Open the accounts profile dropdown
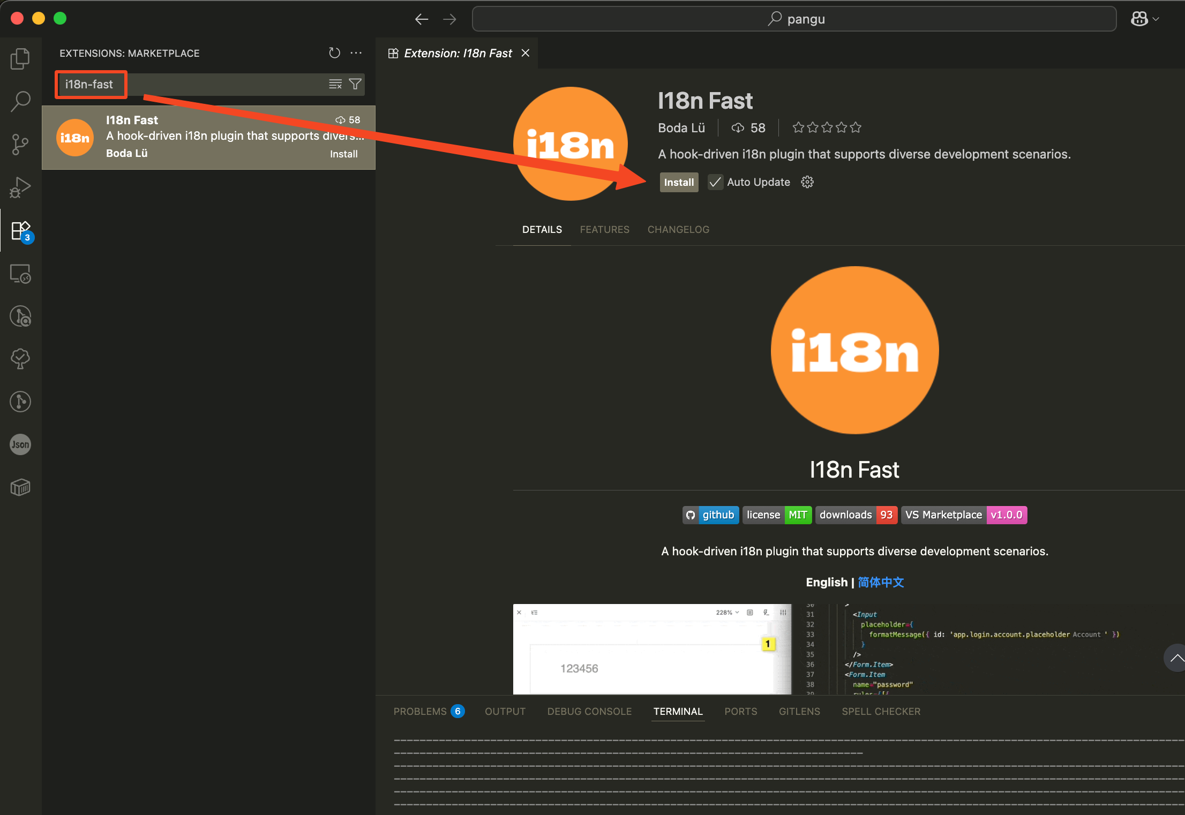 [1144, 18]
